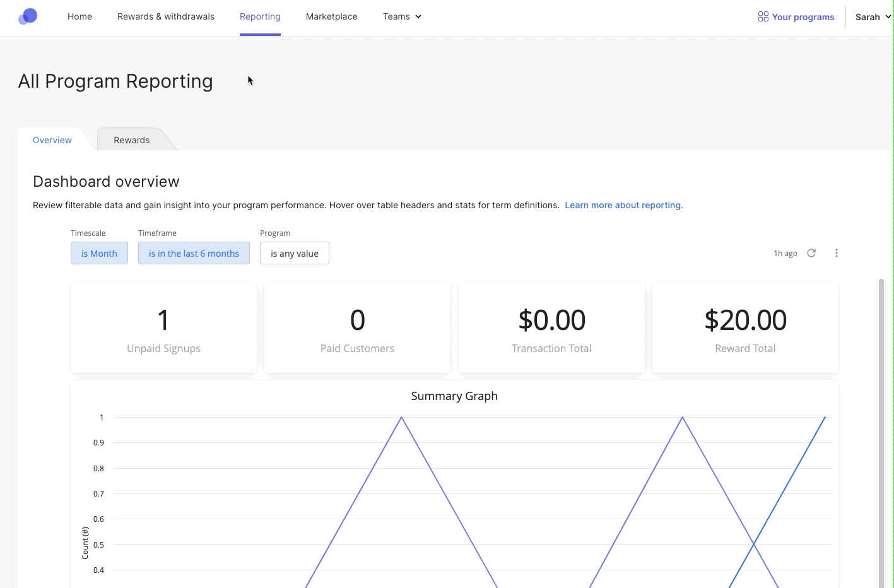Open the Program 'is any value' filter

pyautogui.click(x=295, y=253)
